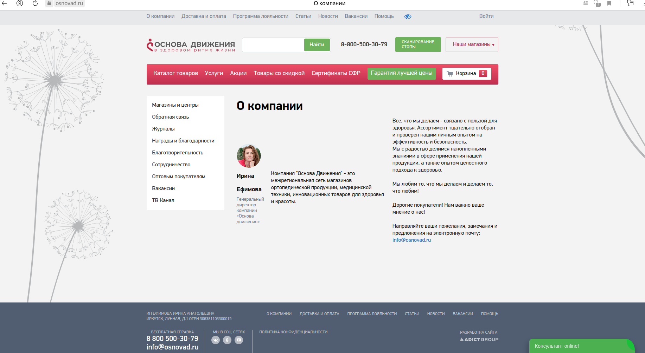Click phone number 8-800-500-30-79 in header
Viewport: 645px width, 353px height.
coord(364,45)
